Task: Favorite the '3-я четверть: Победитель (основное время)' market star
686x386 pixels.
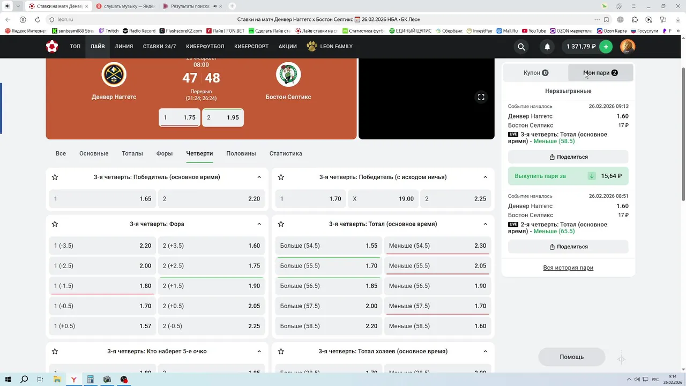Action: [55, 177]
